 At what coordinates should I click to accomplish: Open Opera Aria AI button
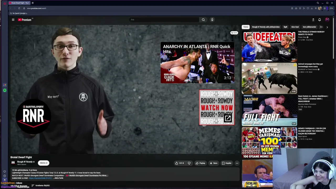(332, 8)
